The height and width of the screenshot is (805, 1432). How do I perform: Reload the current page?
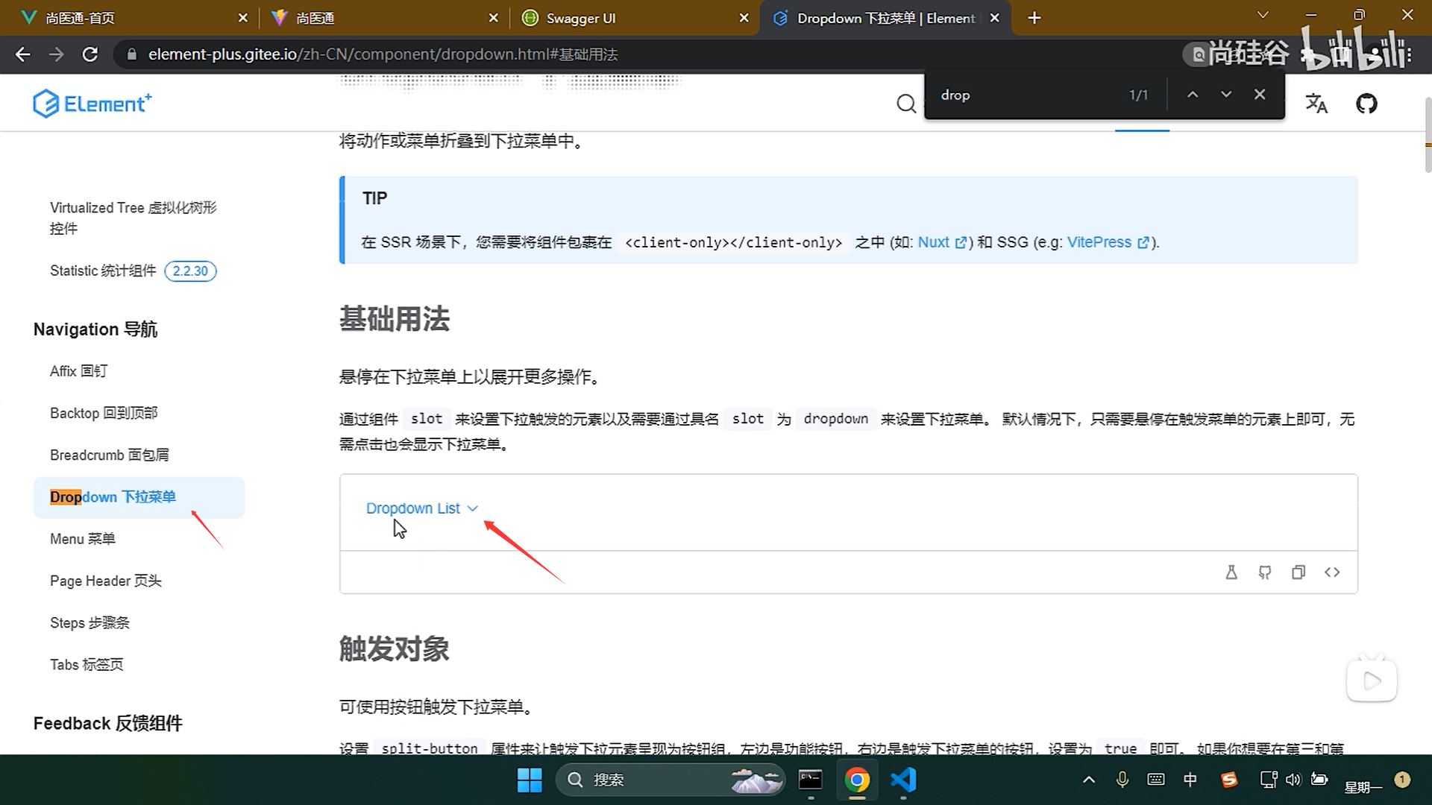pos(90,54)
